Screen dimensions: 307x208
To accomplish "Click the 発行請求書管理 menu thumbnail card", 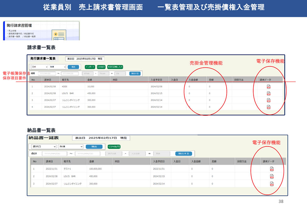I will [x=41, y=31].
